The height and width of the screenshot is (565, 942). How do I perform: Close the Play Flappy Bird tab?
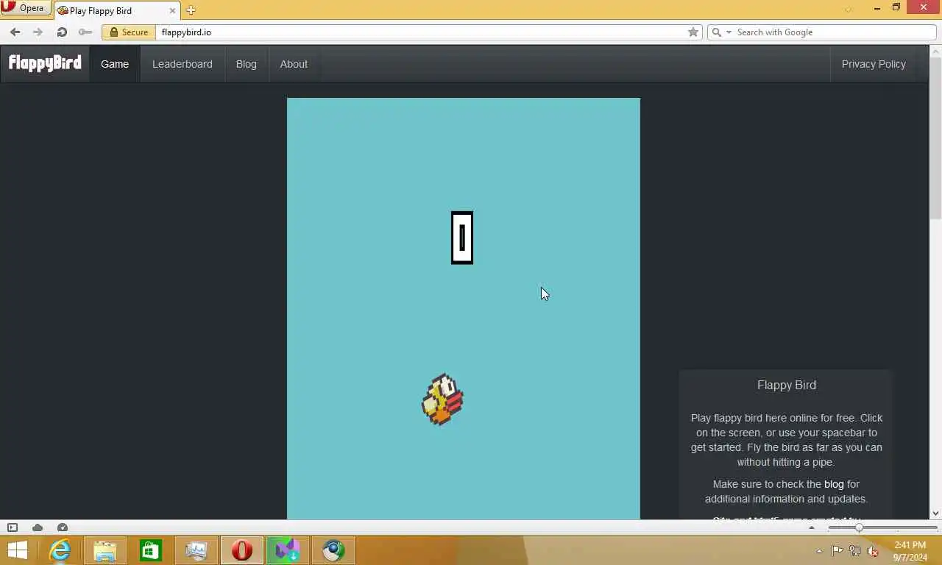point(173,10)
